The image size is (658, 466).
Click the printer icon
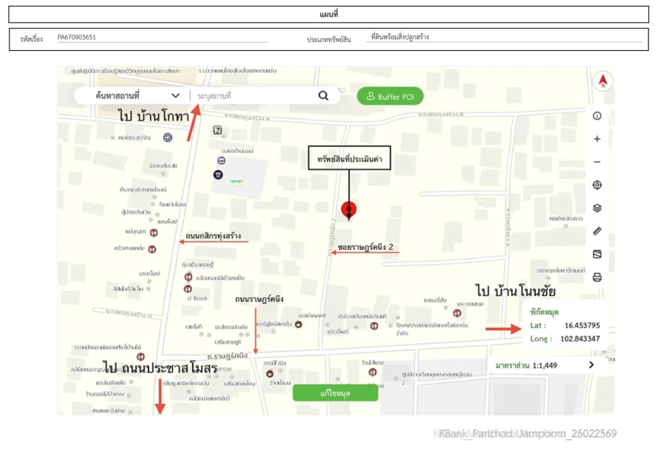(x=597, y=277)
